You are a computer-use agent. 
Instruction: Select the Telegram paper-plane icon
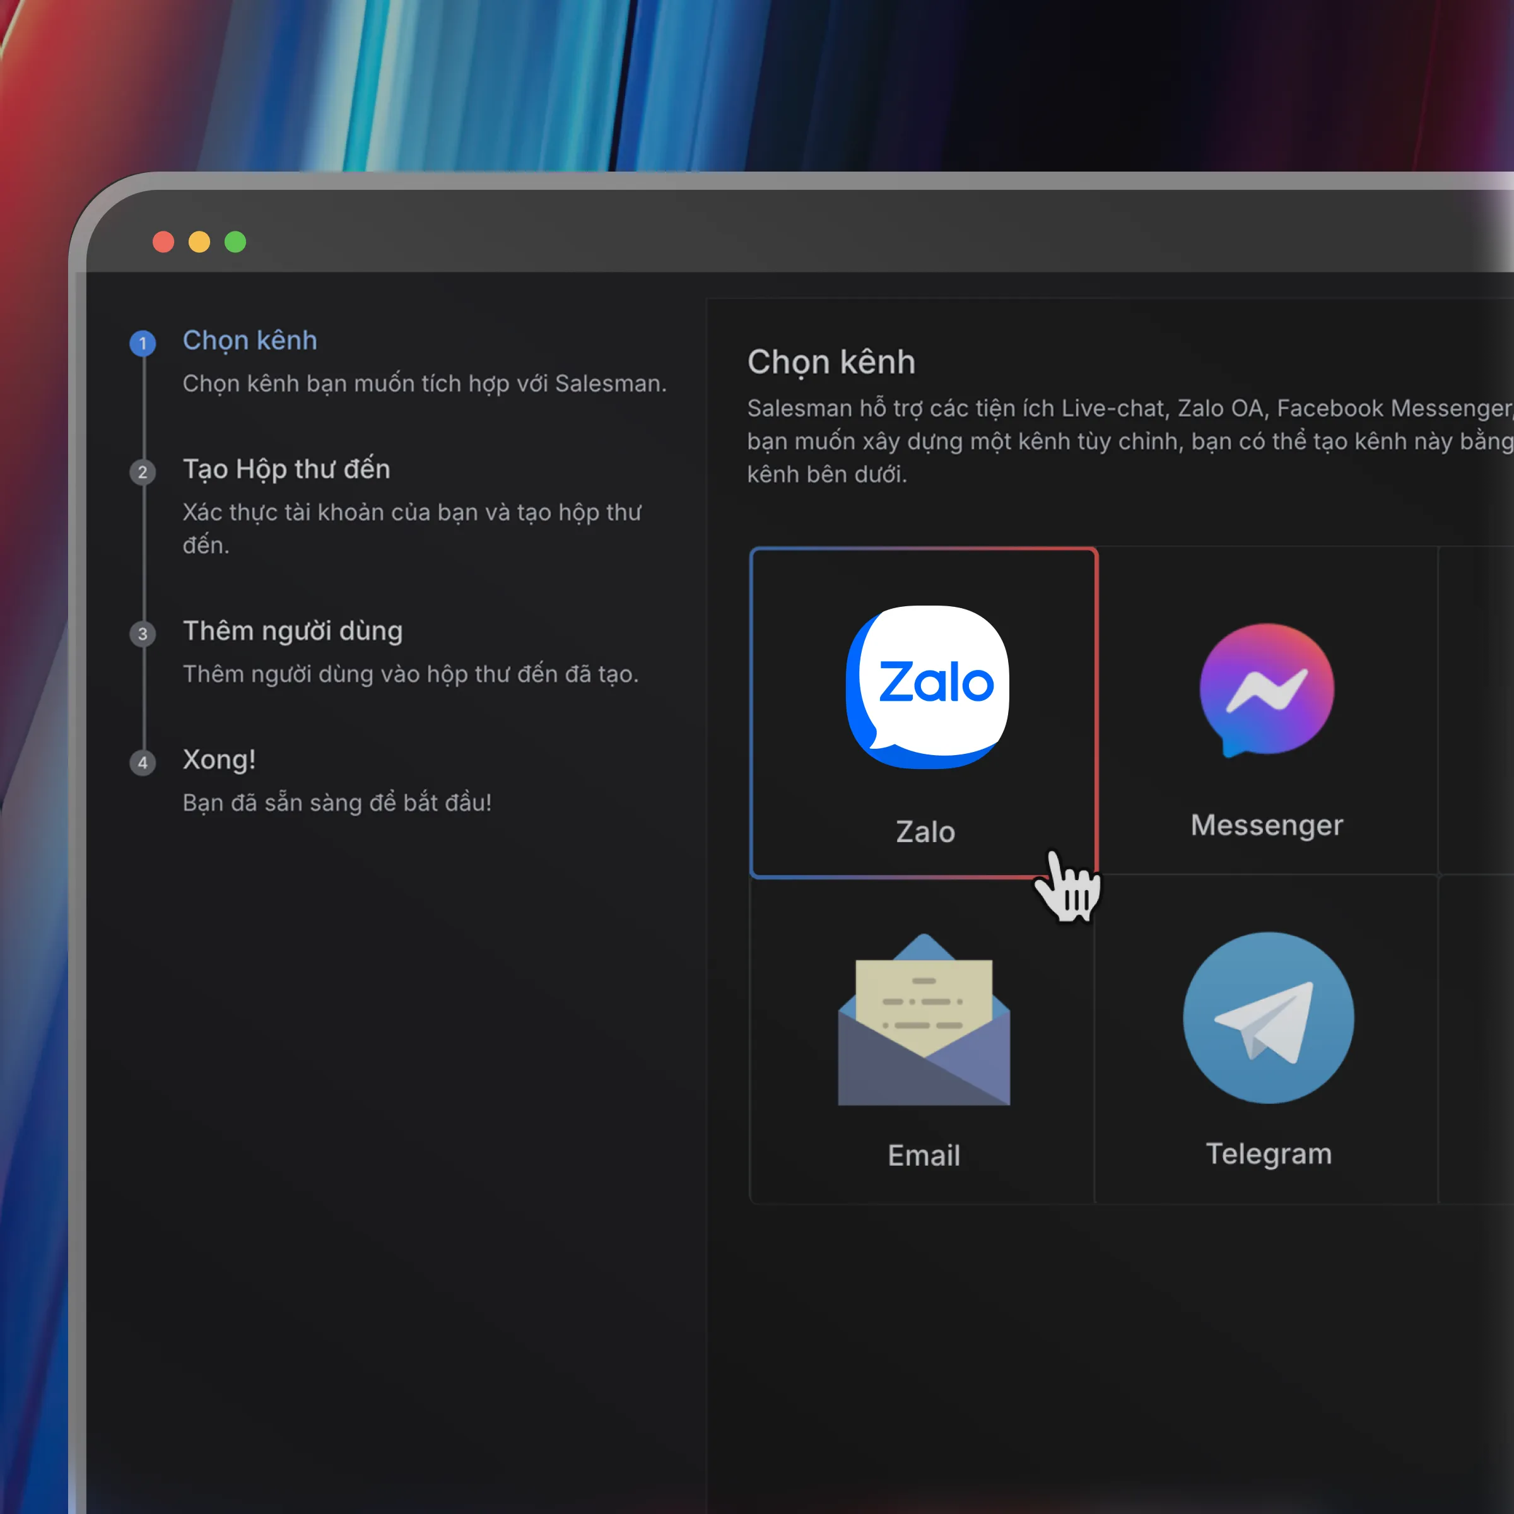pos(1269,1017)
